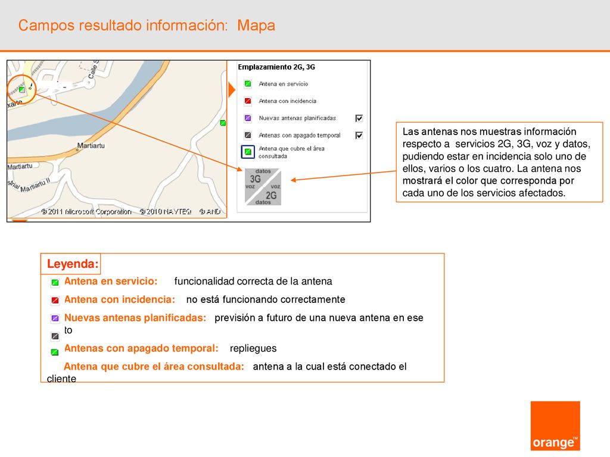Toggle the 'Nuevas antenas planificadas' checkbox

pos(359,118)
